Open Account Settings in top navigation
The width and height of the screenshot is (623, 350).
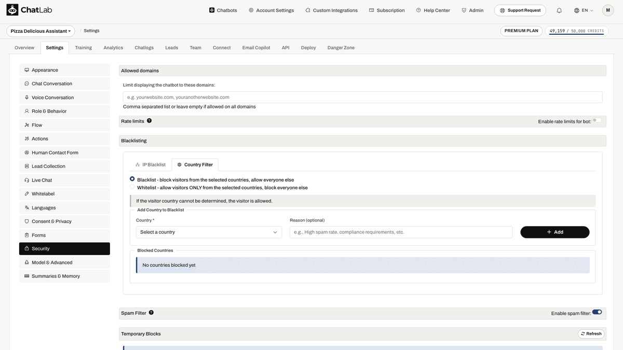pos(271,10)
